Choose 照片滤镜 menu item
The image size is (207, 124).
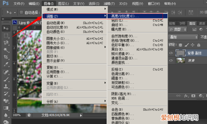point(137,54)
